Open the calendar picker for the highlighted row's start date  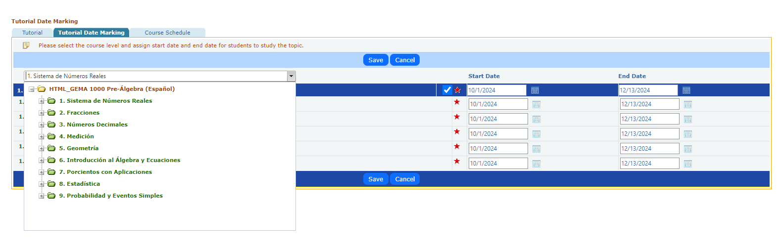click(x=535, y=90)
